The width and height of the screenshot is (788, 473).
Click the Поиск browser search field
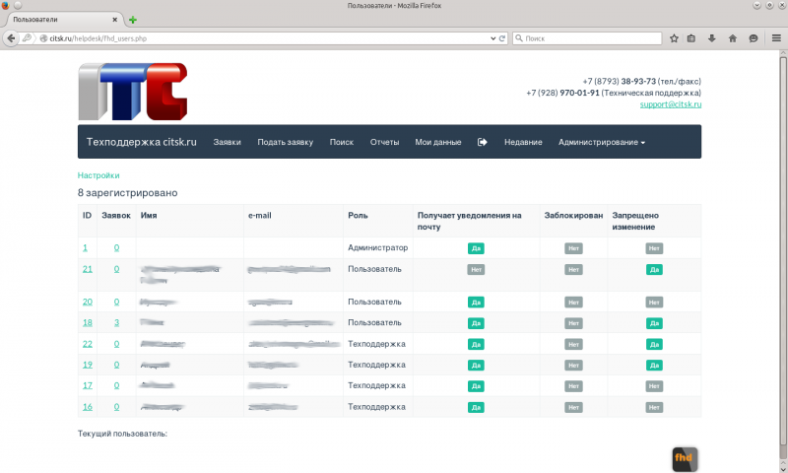(587, 38)
